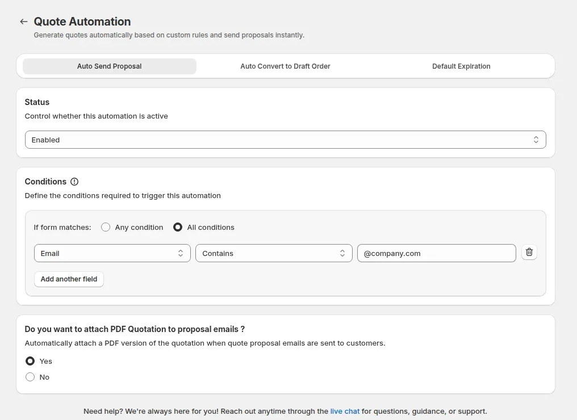The height and width of the screenshot is (420, 577).
Task: Click 'Generate quotes automatically' subtitle text
Action: pos(169,35)
